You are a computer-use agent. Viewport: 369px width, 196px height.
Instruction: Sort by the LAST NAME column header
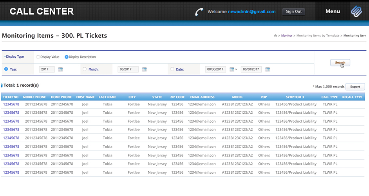[x=107, y=97]
